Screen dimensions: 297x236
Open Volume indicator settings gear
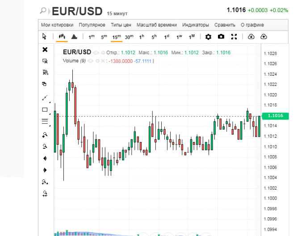[97, 61]
